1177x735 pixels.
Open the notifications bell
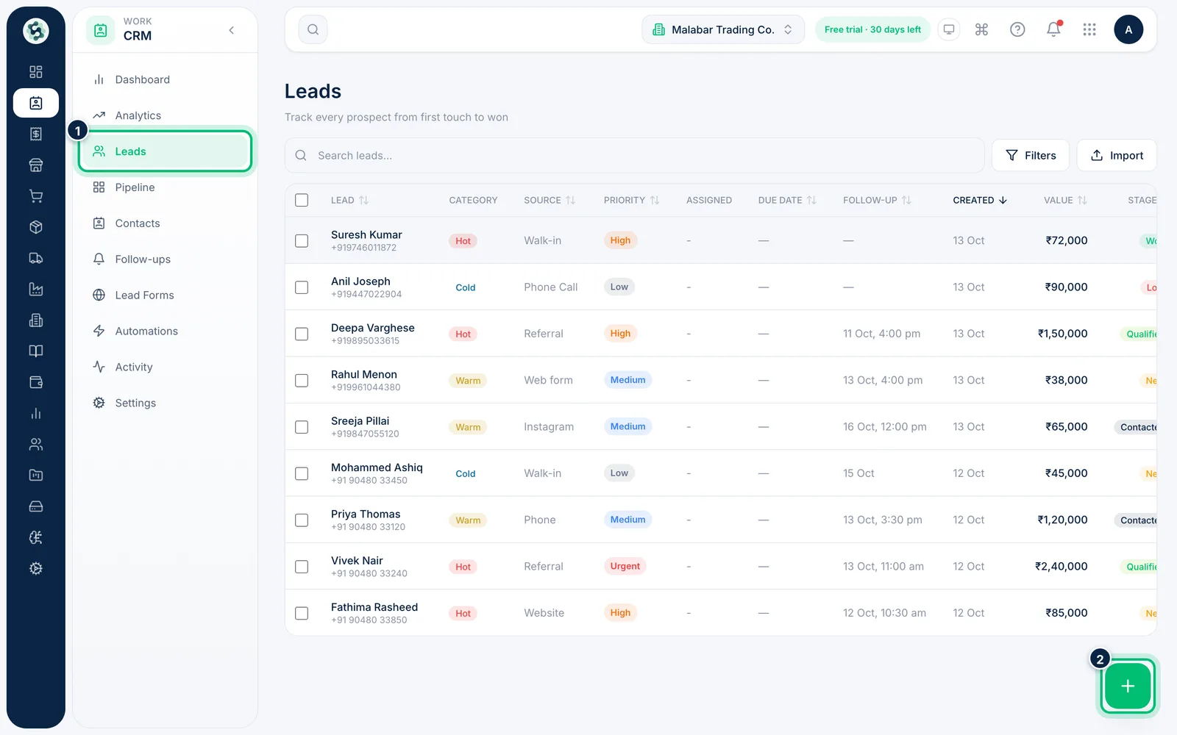(1053, 29)
